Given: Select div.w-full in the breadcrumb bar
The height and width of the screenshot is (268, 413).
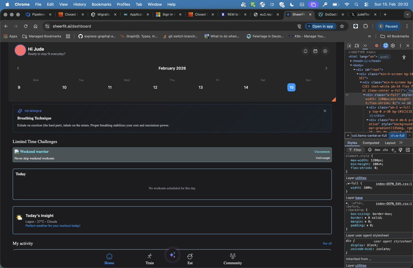Looking at the screenshot, I should click(x=398, y=136).
